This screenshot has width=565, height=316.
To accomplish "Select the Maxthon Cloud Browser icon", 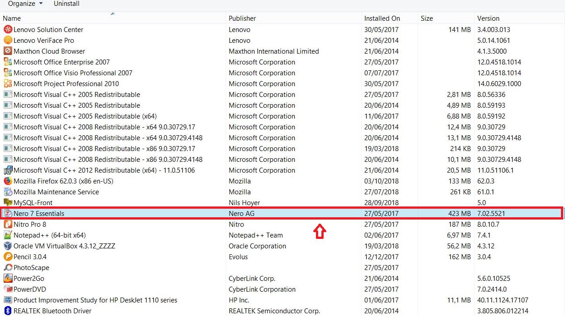I will 8,51.
